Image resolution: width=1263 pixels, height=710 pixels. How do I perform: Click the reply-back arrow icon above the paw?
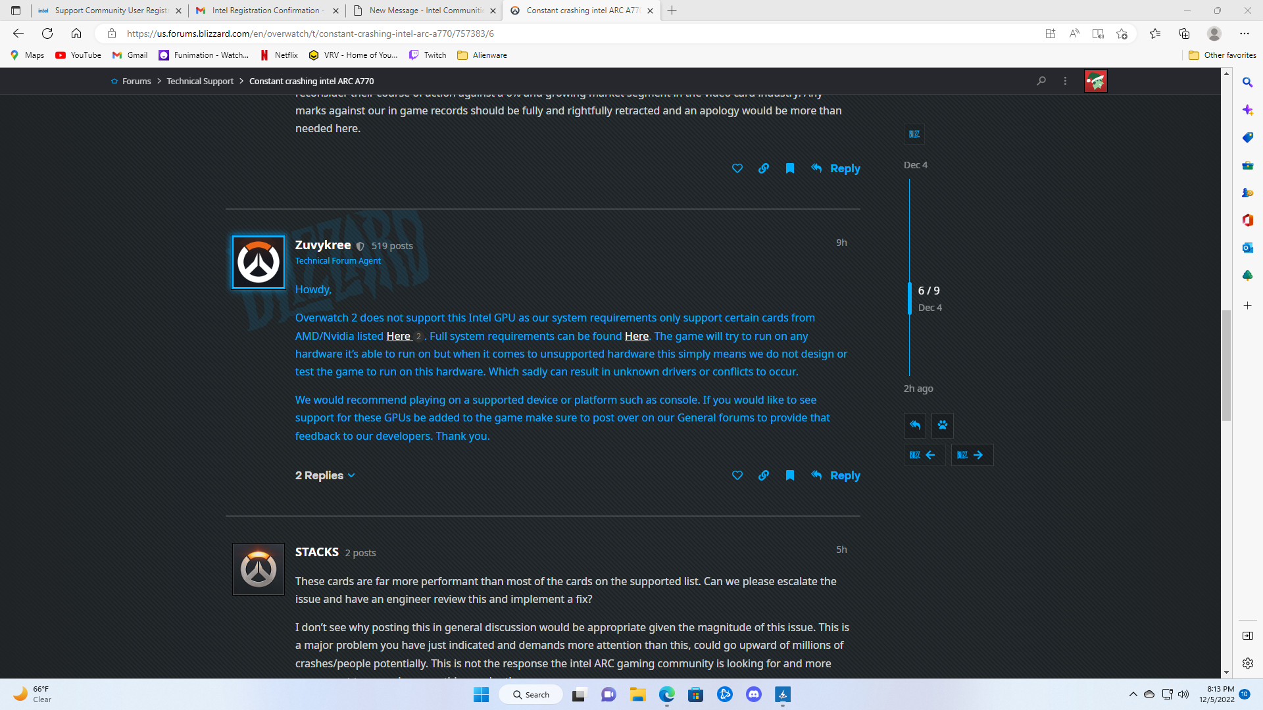click(914, 425)
